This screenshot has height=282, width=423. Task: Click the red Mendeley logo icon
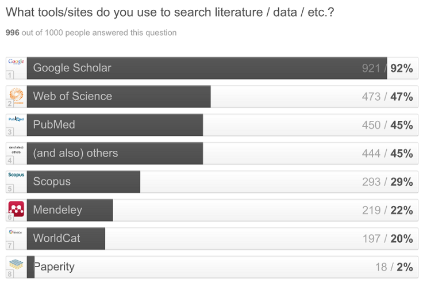(x=16, y=209)
